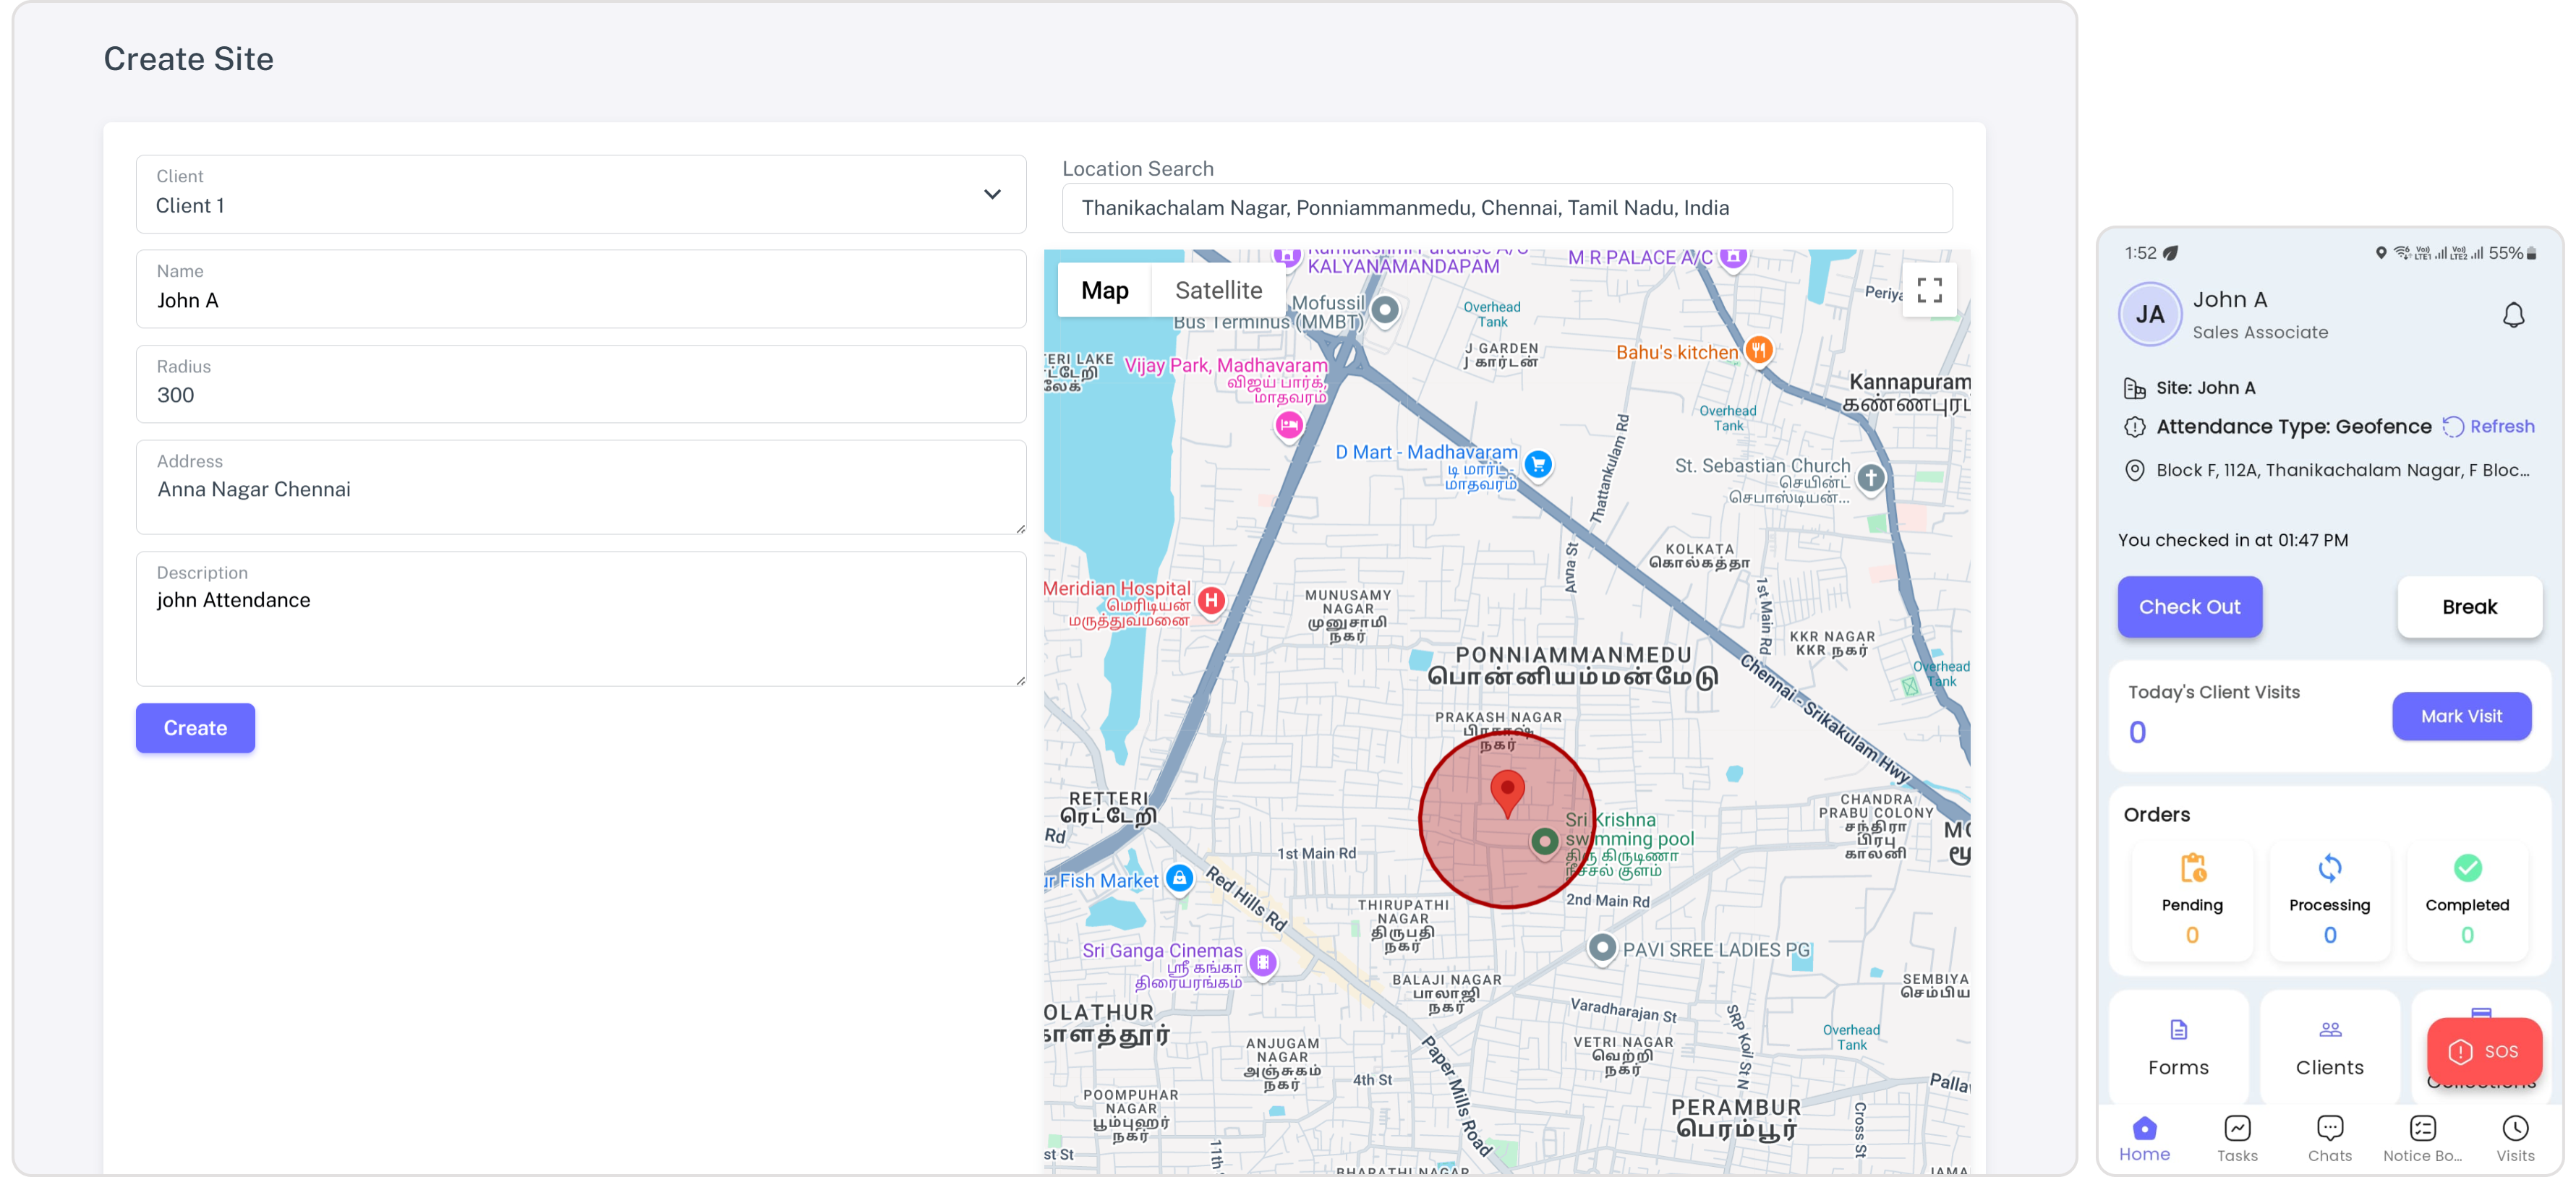Click the Mark Visit button
This screenshot has height=1177, width=2576.
click(2461, 716)
